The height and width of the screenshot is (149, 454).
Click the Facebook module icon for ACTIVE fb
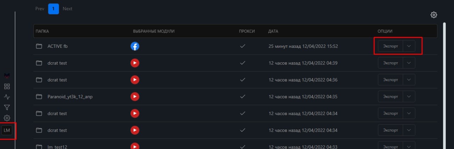[x=135, y=46]
